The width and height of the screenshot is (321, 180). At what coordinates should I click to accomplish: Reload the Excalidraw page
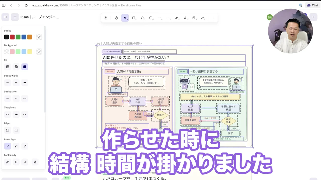tap(26, 5)
